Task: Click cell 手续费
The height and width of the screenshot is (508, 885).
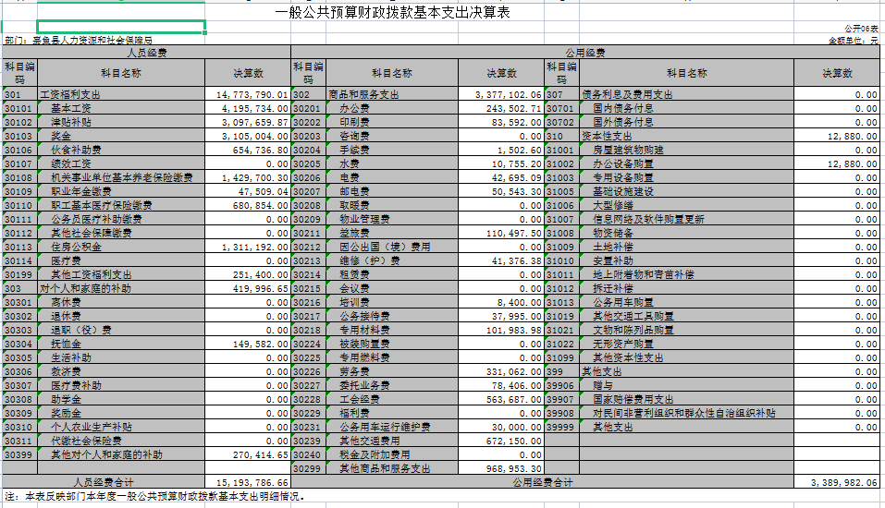Action: point(392,150)
